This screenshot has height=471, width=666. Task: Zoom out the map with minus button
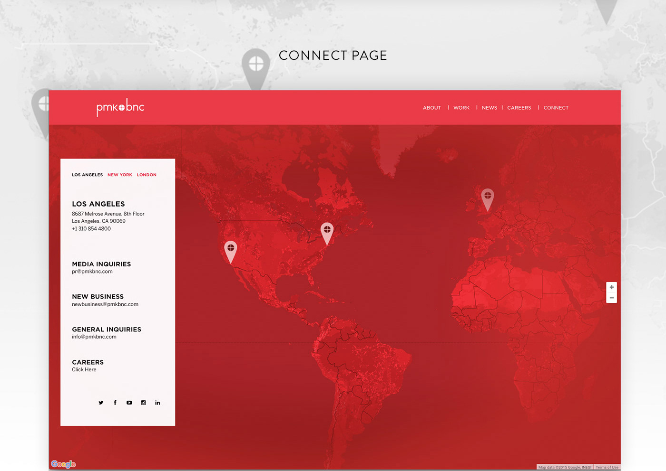click(x=612, y=298)
